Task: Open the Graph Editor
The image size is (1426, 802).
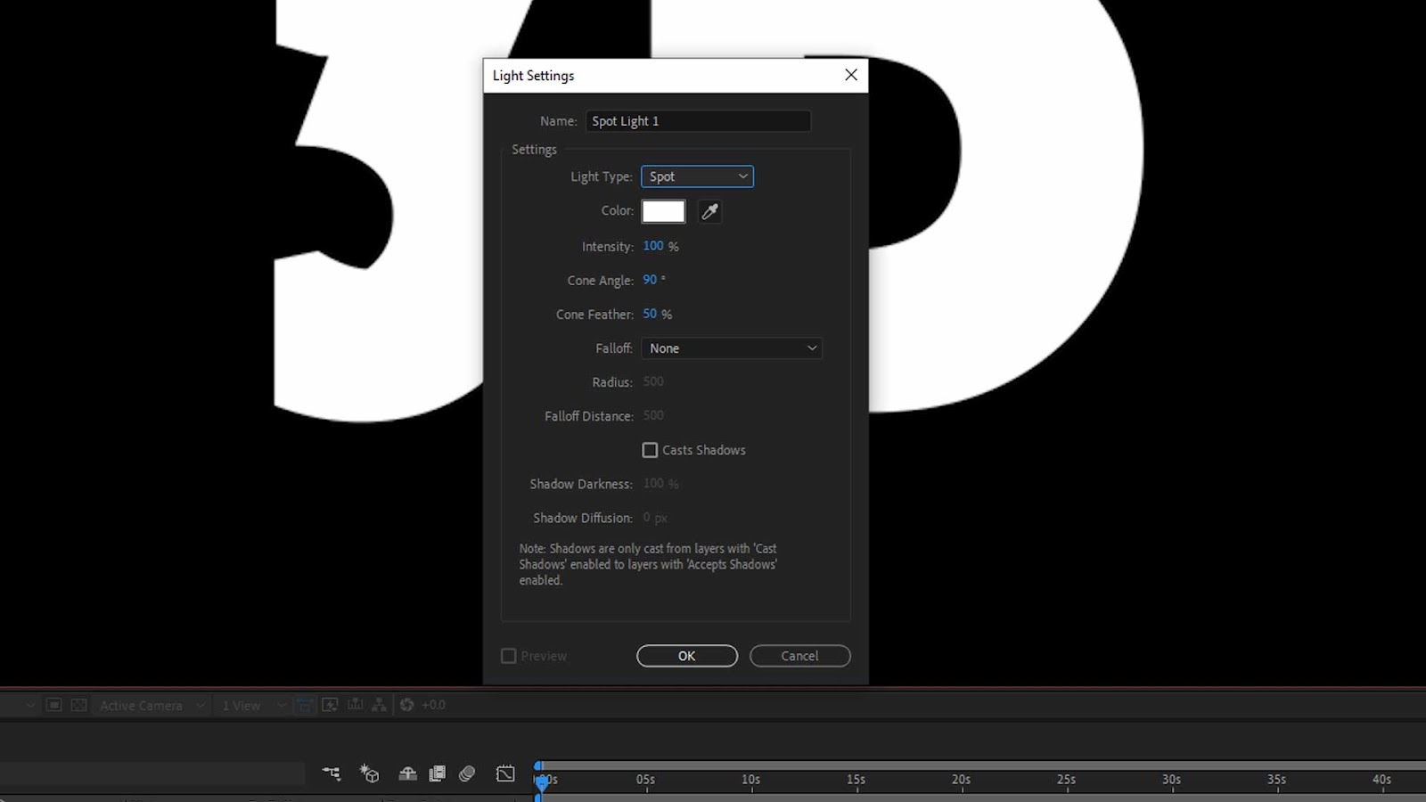Action: pyautogui.click(x=505, y=773)
